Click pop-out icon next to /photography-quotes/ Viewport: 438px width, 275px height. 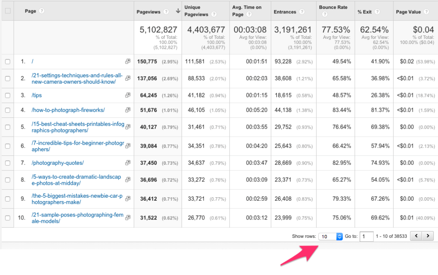127,163
